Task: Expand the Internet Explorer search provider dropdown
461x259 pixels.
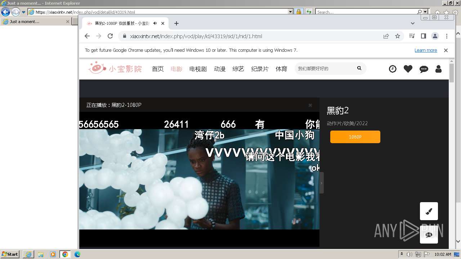Action: 426,12
